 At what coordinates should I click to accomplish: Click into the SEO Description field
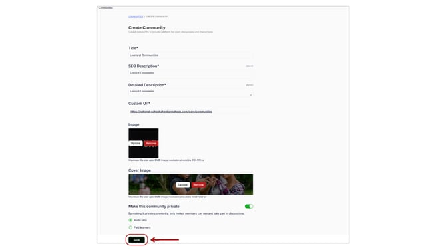[x=190, y=73]
